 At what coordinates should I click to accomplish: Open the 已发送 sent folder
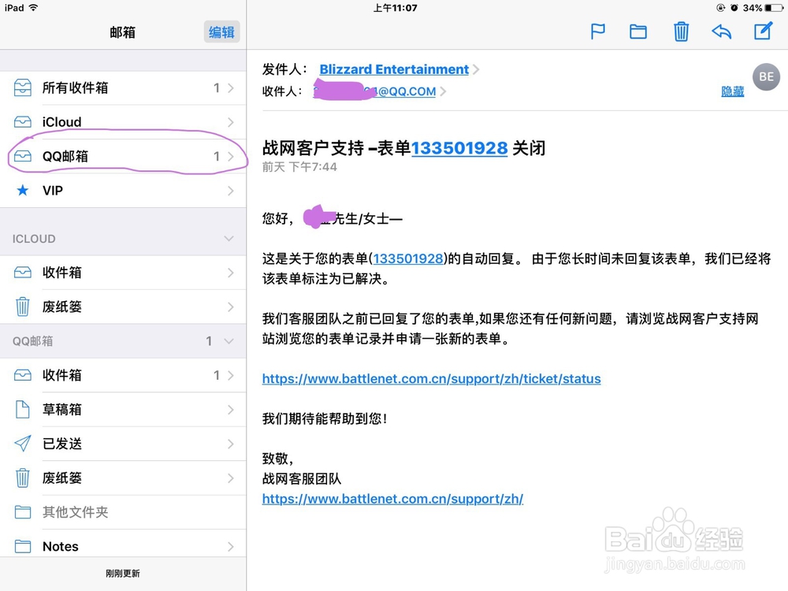[x=123, y=444]
